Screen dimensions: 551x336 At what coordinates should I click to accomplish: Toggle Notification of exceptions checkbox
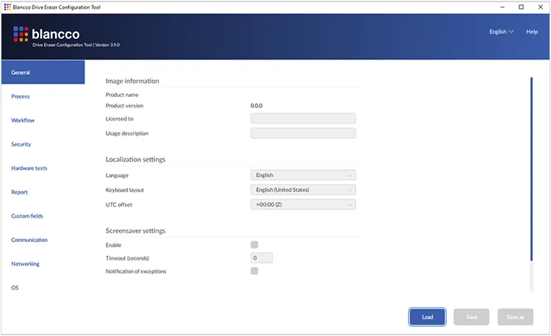[x=254, y=271]
